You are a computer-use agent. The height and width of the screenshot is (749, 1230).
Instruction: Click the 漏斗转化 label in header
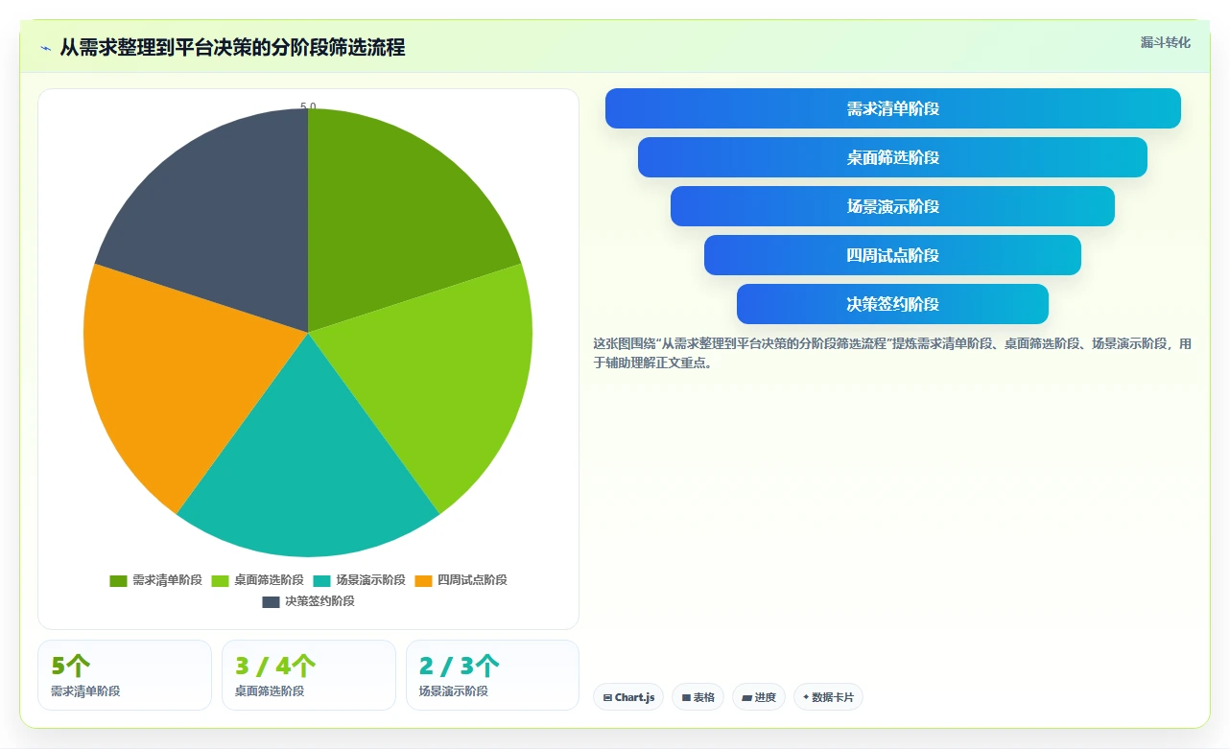coord(1165,42)
